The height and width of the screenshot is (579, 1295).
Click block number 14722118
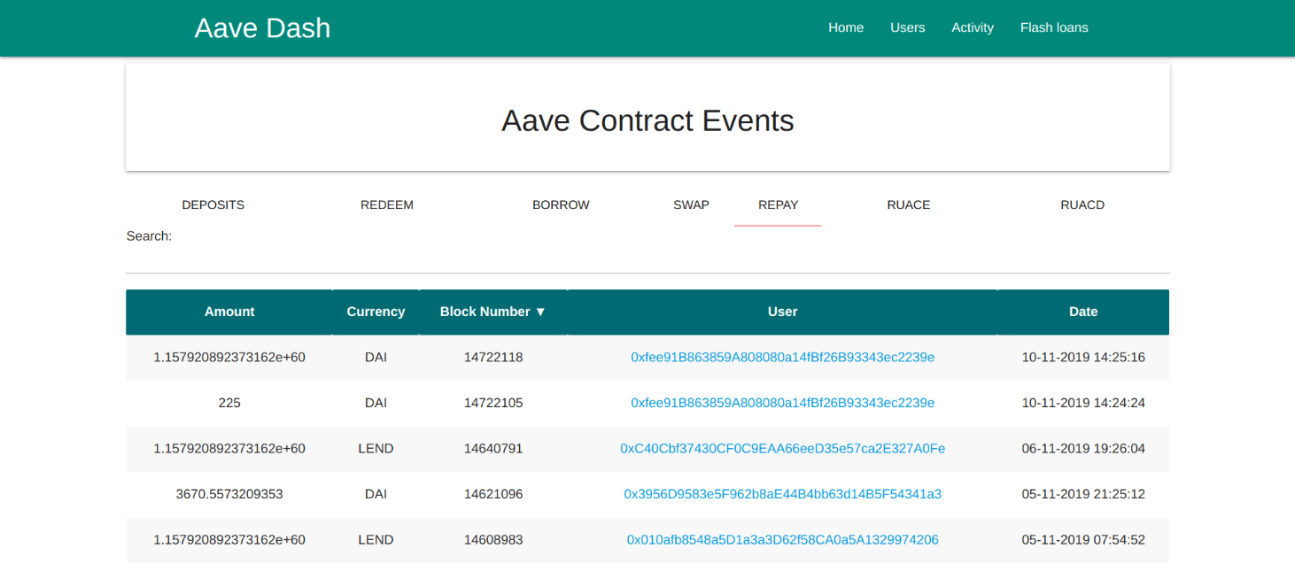(x=493, y=358)
